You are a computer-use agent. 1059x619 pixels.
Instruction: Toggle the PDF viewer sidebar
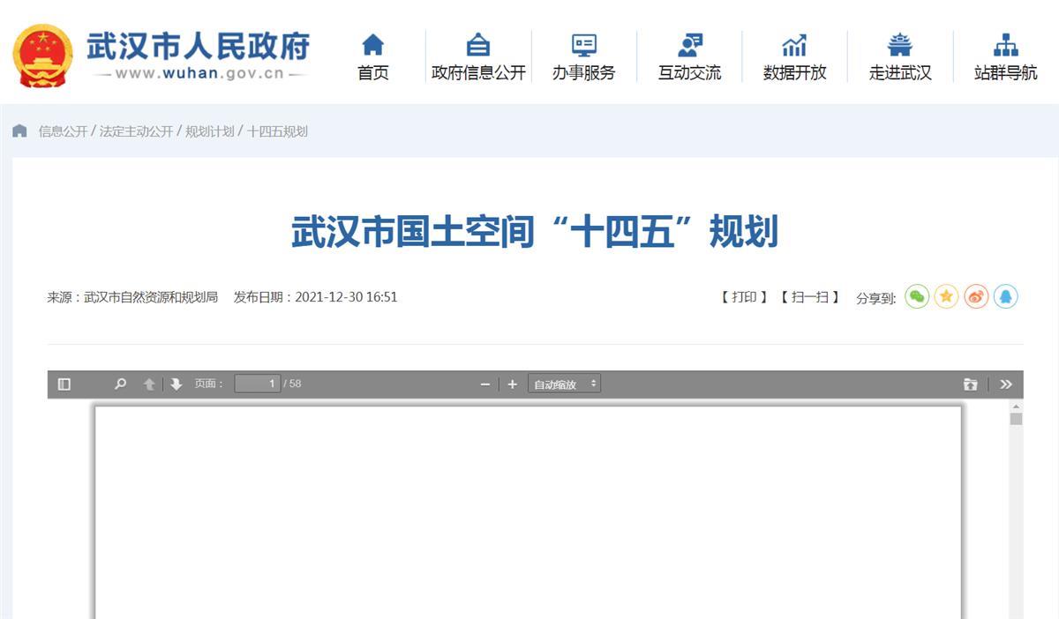click(x=64, y=384)
